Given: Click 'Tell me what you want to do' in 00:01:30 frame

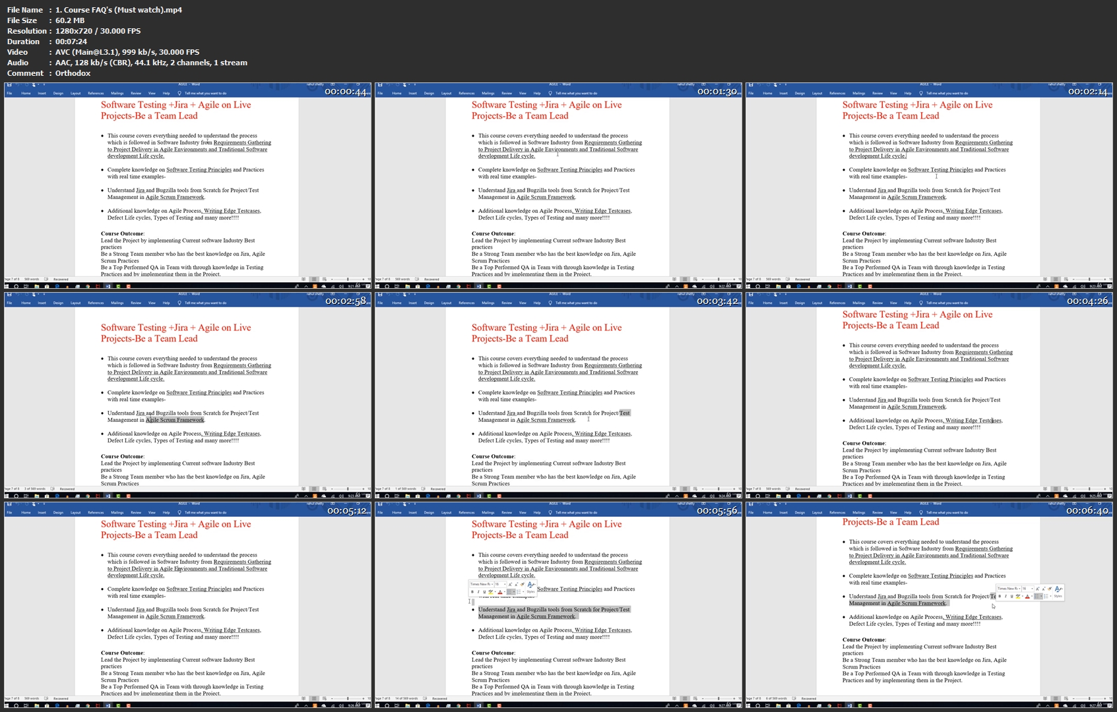Looking at the screenshot, I should (x=576, y=93).
